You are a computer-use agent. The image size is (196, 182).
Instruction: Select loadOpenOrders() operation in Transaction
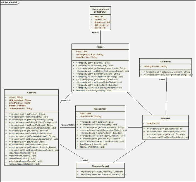tap(92, 147)
